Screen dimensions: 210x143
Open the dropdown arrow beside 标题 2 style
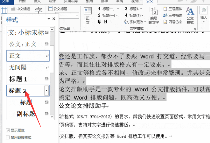[46, 90]
